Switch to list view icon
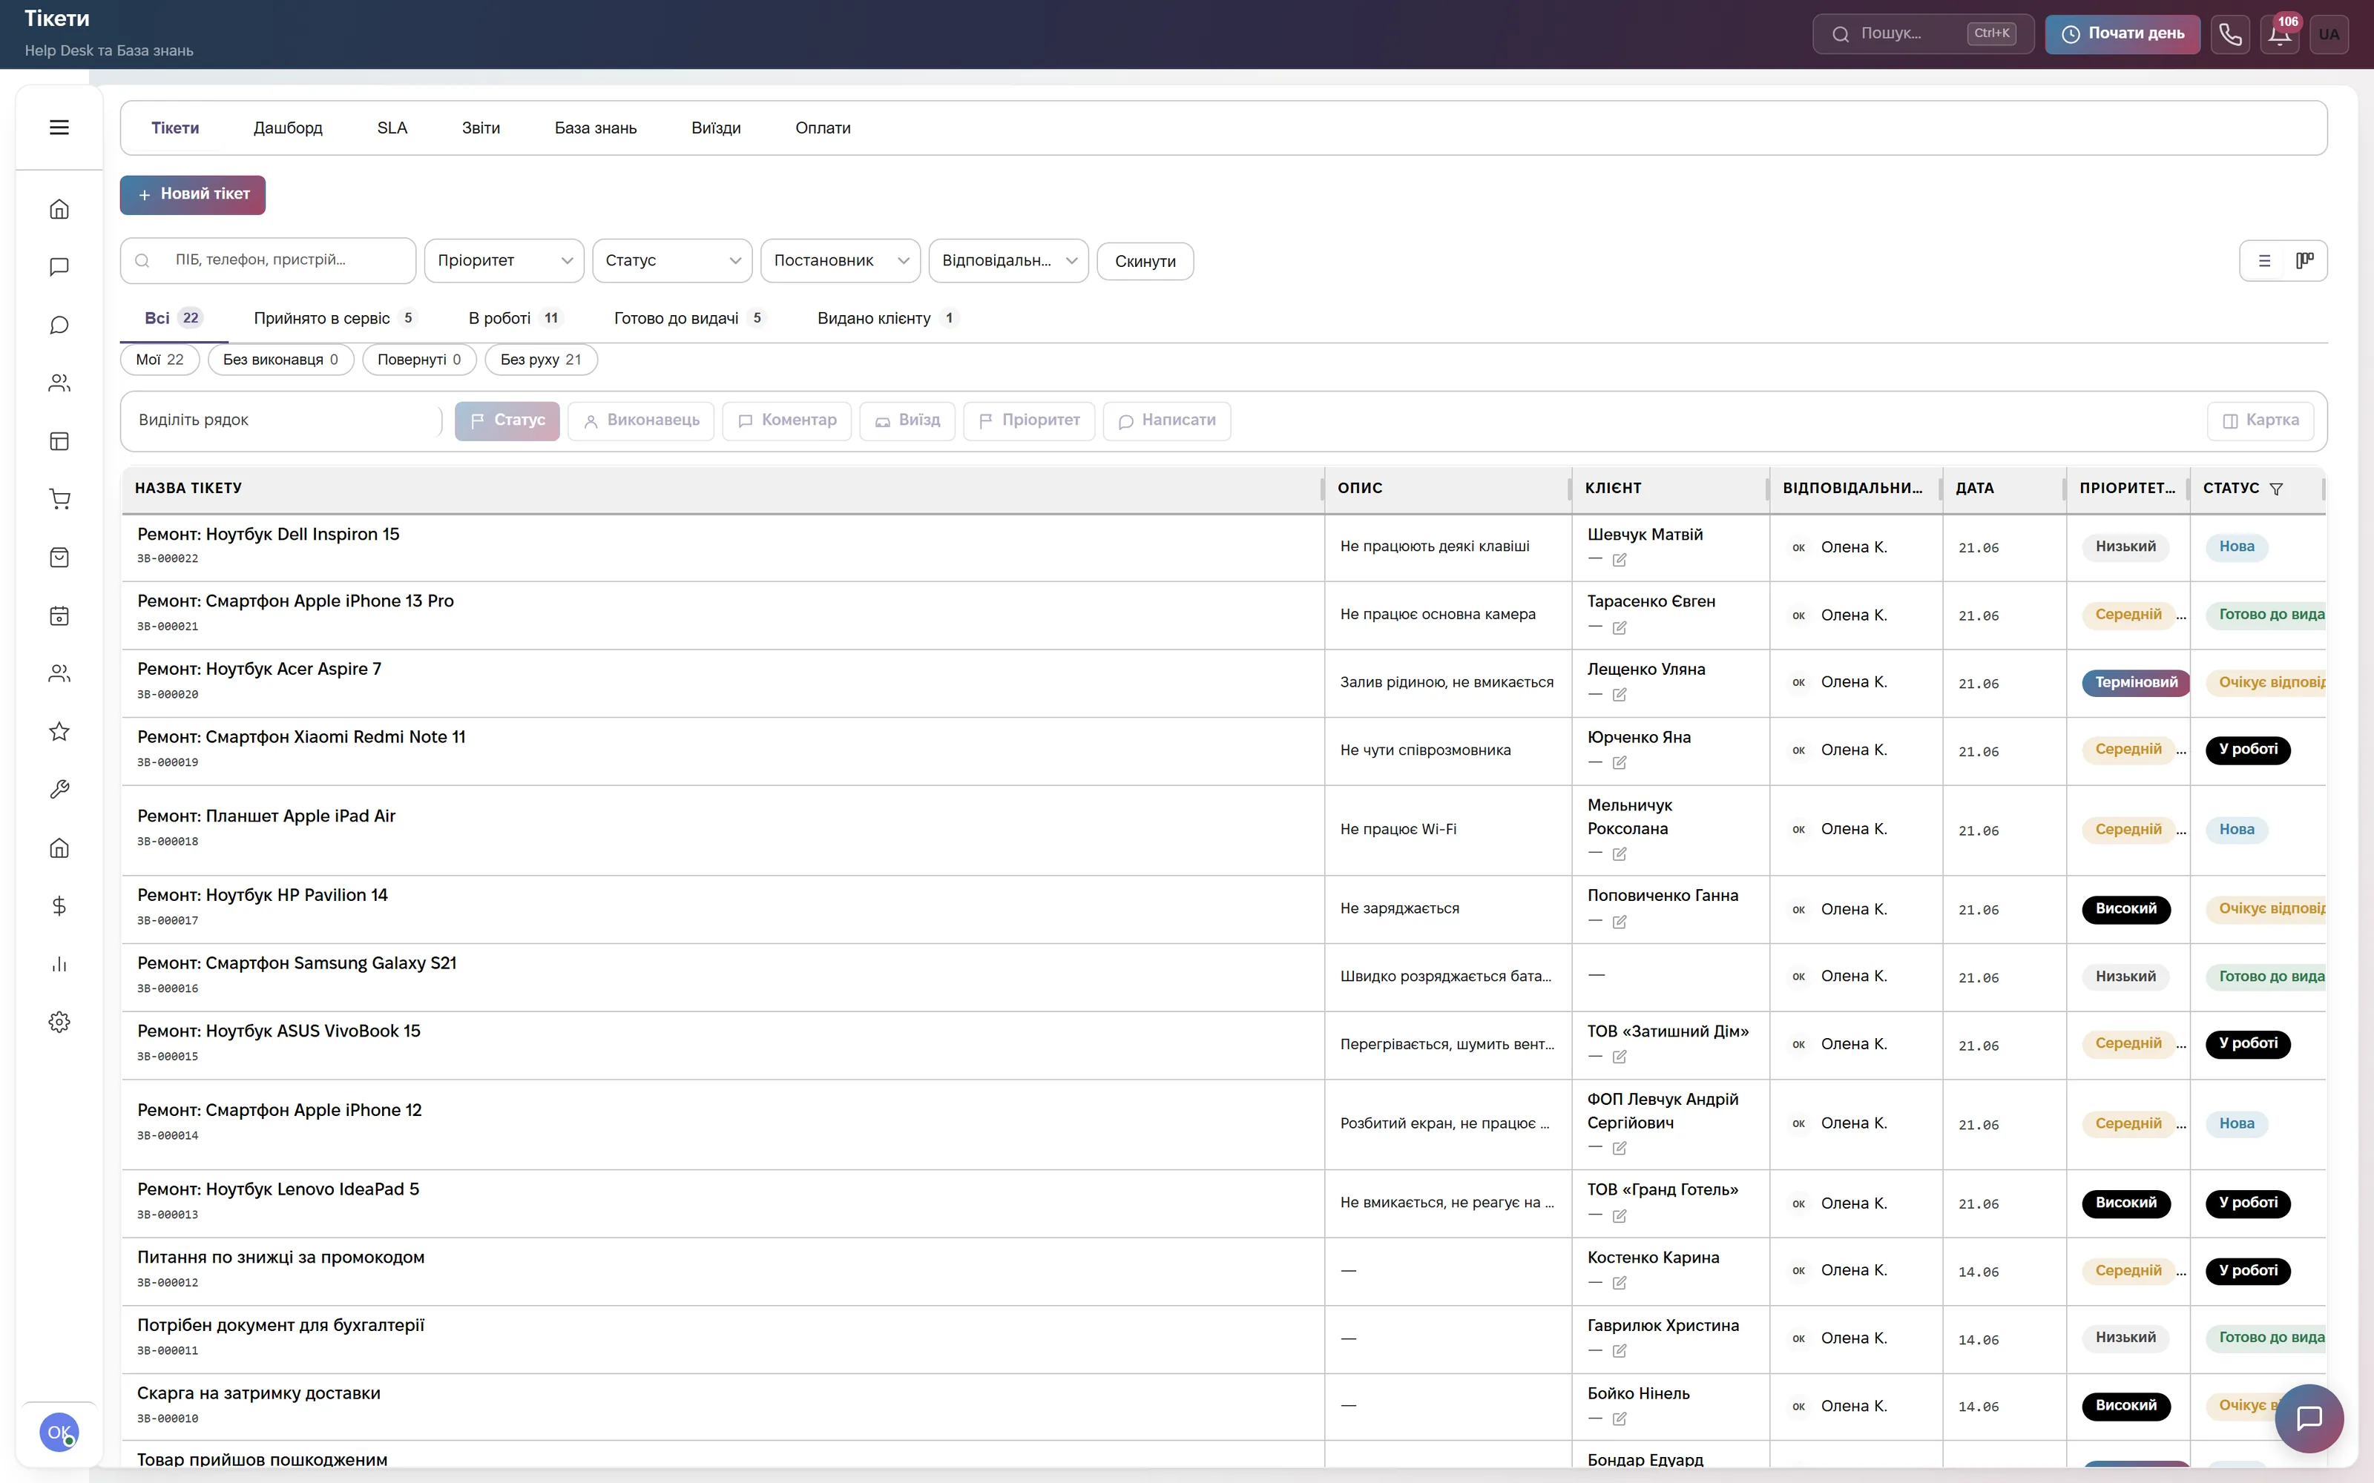Image resolution: width=2374 pixels, height=1483 pixels. 2264,261
